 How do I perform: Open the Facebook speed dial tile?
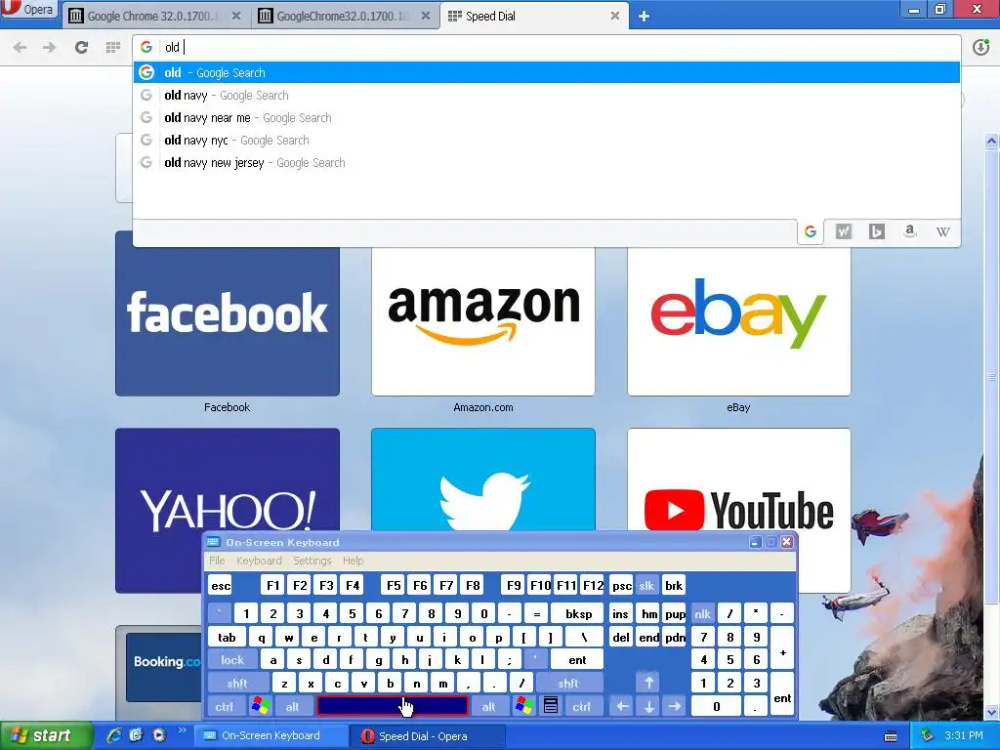pyautogui.click(x=227, y=320)
